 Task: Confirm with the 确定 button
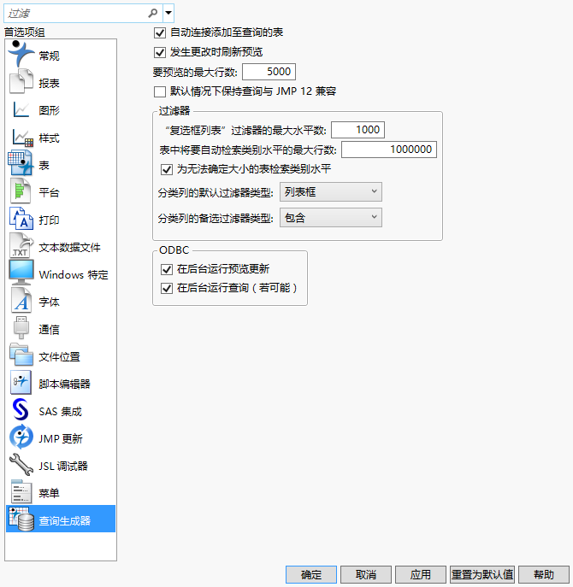[x=311, y=574]
